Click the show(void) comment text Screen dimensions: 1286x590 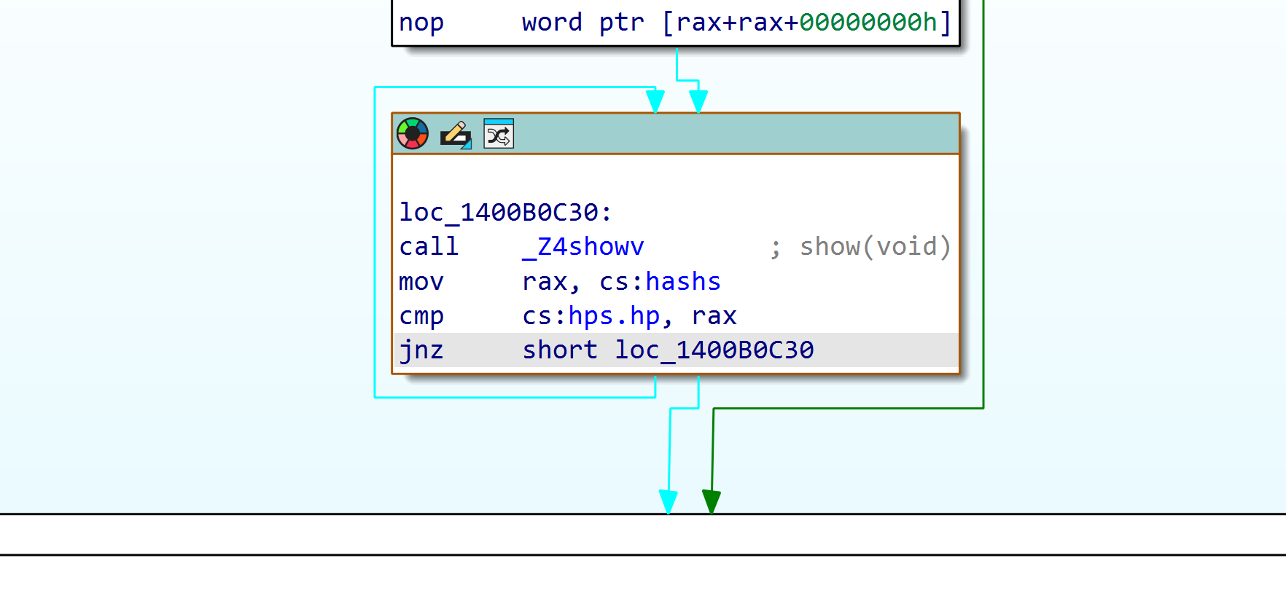[875, 247]
